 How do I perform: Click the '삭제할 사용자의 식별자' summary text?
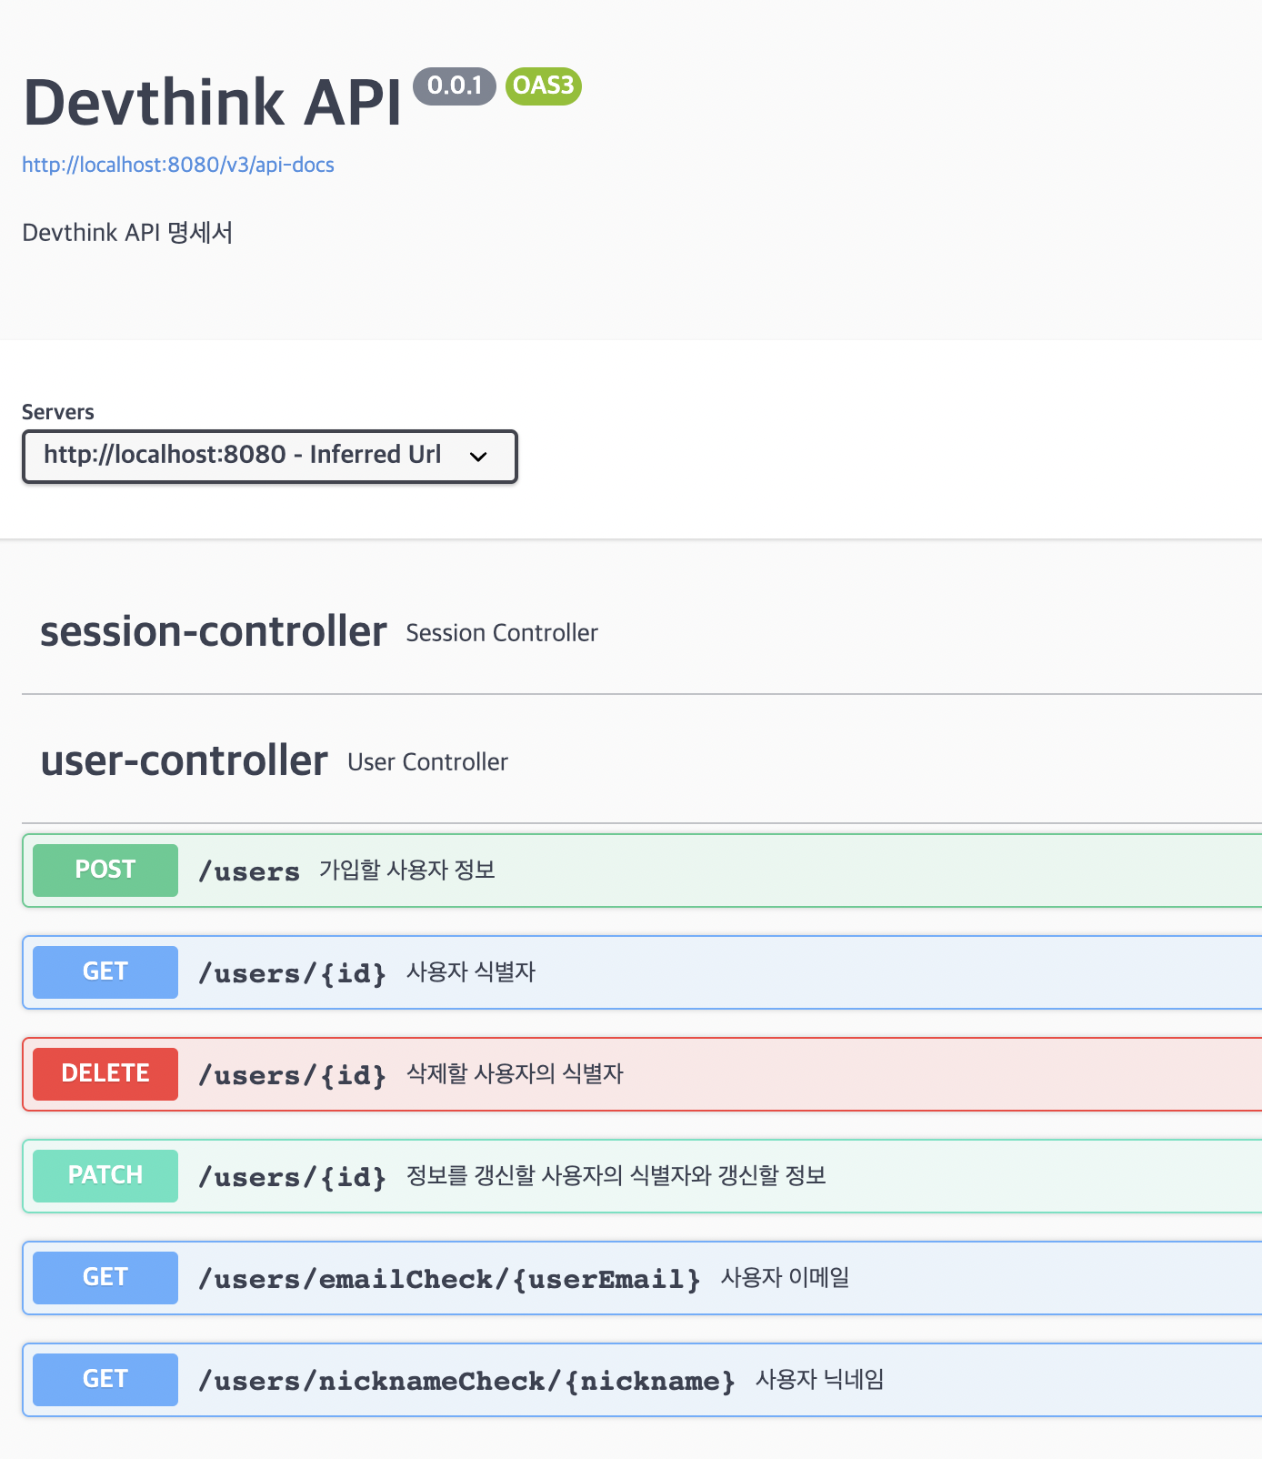pos(515,1074)
